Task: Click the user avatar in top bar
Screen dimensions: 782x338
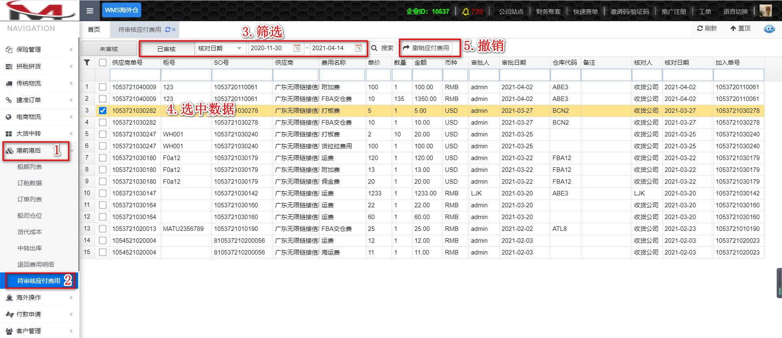Action: point(765,11)
